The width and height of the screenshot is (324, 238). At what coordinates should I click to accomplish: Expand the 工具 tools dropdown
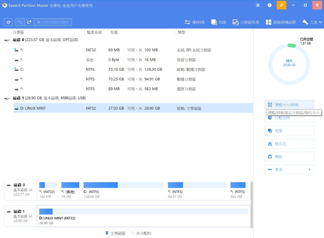312,22
